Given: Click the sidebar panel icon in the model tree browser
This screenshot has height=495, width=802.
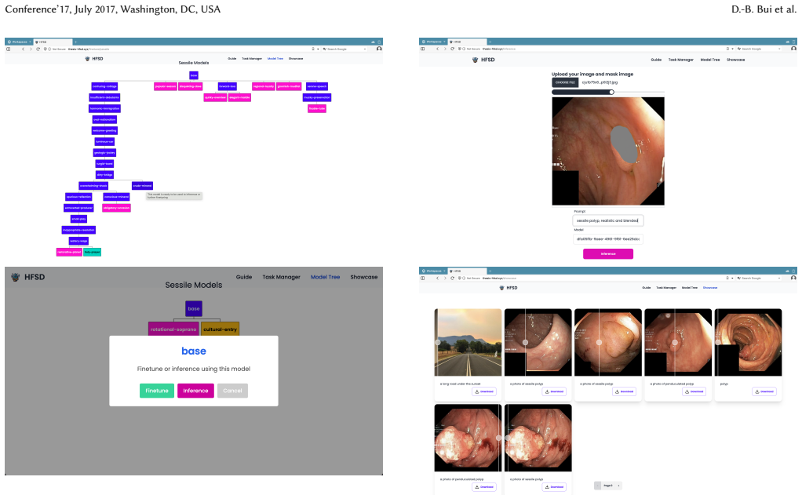Looking at the screenshot, I should 8,49.
